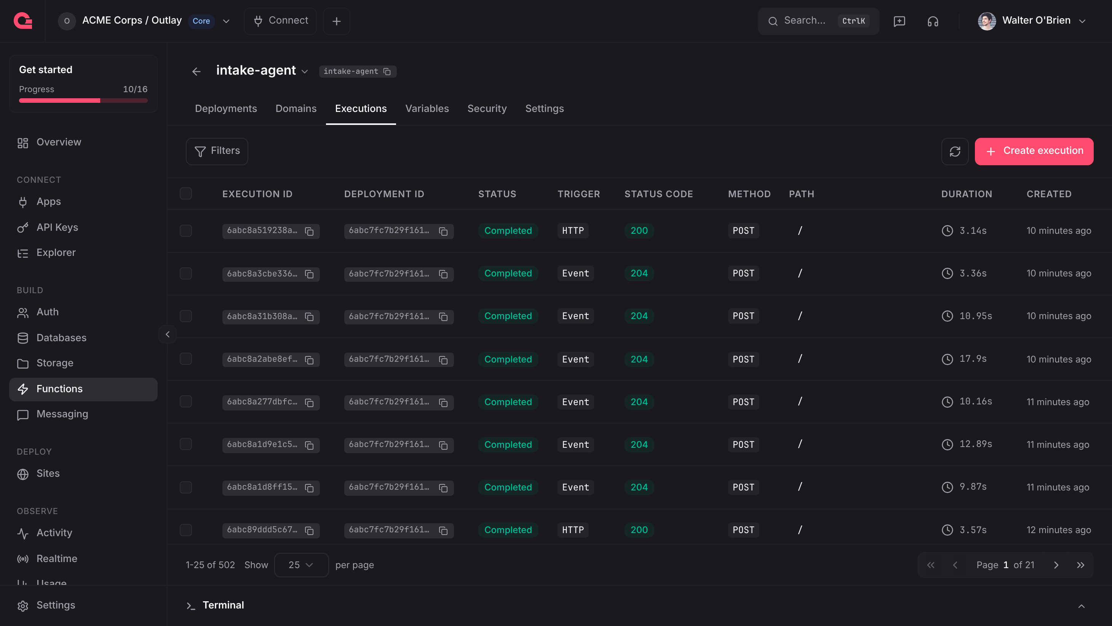Open Sites in the sidebar

tap(83, 474)
